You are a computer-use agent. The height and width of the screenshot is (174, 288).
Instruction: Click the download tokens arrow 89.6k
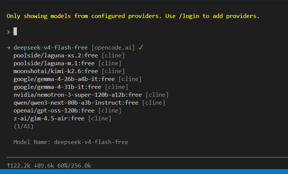pyautogui.click(x=44, y=165)
